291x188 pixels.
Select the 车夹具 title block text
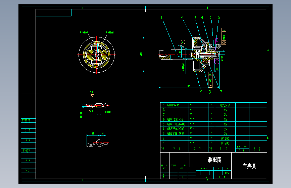[x=249, y=166]
